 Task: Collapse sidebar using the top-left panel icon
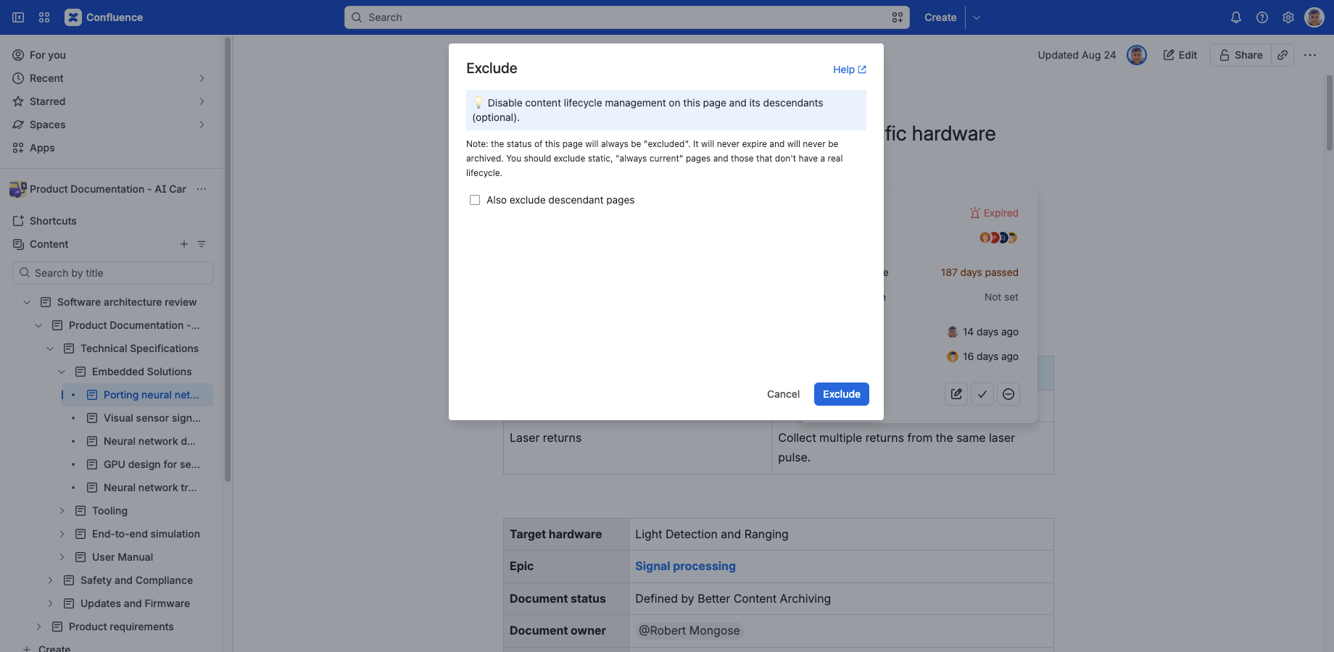point(18,17)
